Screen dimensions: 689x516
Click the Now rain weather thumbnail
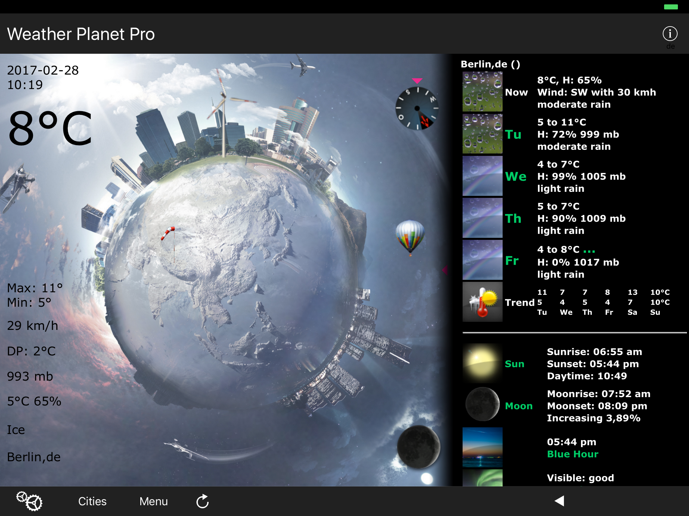482,91
